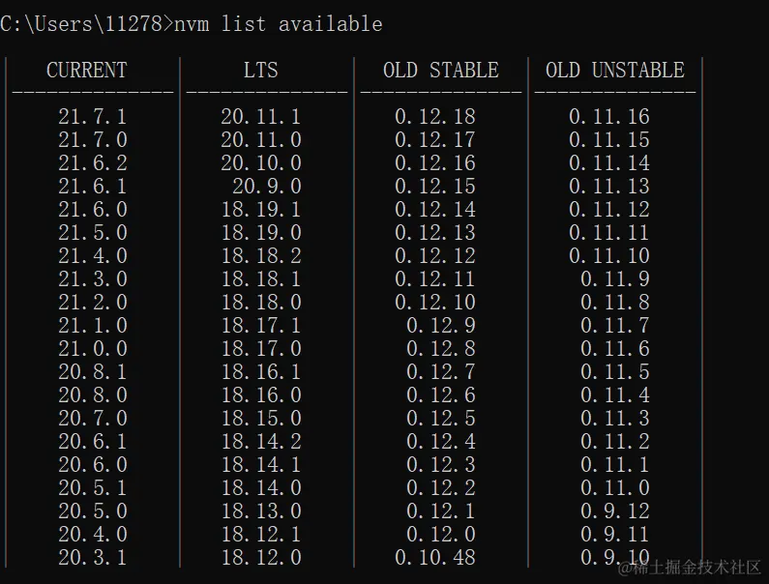The height and width of the screenshot is (584, 769).
Task: Select LTS version 18.13.0
Action: pyautogui.click(x=261, y=511)
